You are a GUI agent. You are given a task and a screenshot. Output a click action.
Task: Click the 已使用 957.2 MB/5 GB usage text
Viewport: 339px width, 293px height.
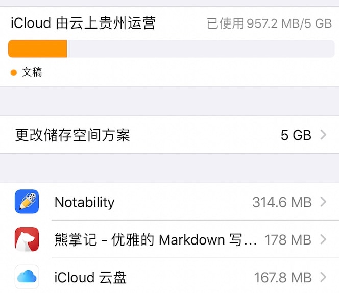tap(269, 23)
